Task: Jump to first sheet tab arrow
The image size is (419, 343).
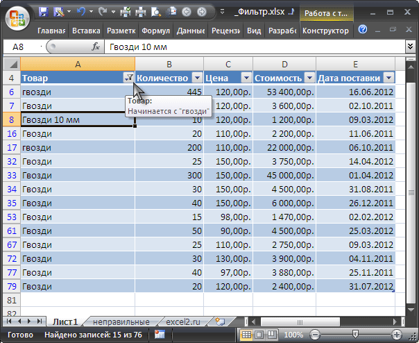Action: (9, 321)
